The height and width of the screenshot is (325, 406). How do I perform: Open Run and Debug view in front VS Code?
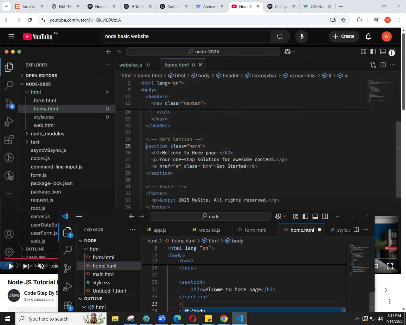tap(68, 287)
